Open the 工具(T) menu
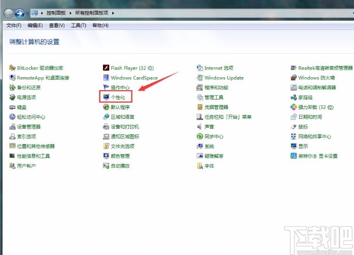The image size is (354, 255). click(79, 25)
